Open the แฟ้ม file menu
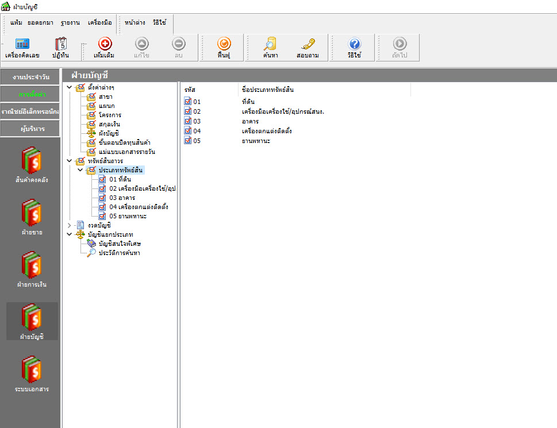557x428 pixels. [x=16, y=23]
